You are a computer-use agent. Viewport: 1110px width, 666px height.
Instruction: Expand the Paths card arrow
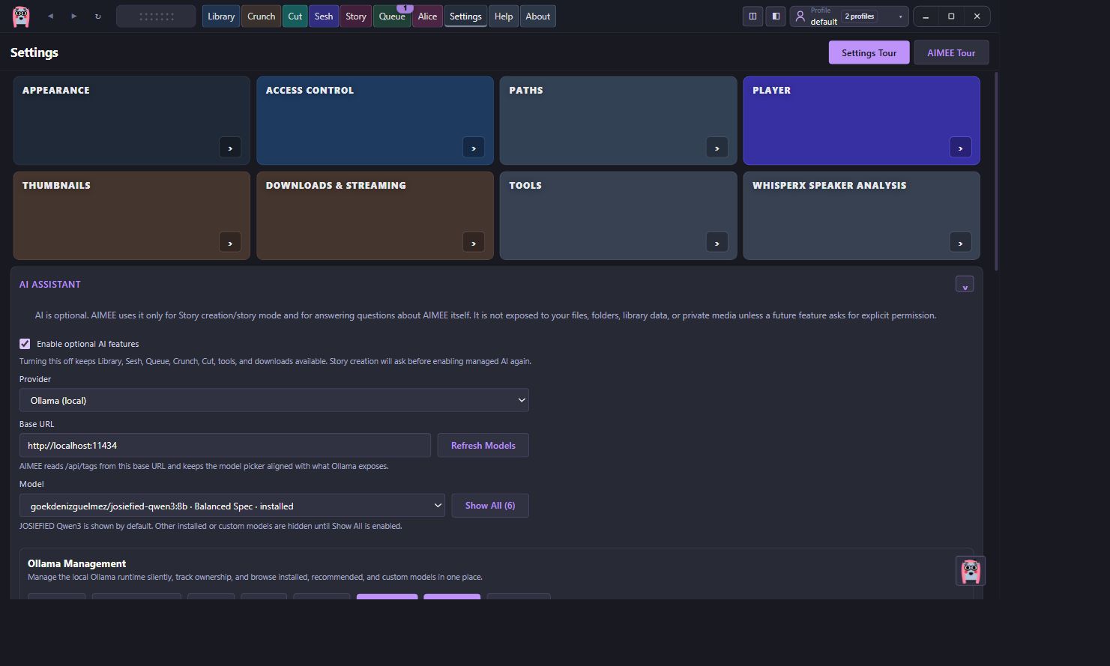[x=717, y=148]
